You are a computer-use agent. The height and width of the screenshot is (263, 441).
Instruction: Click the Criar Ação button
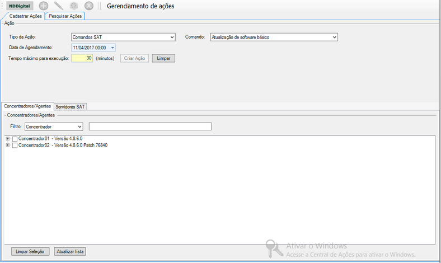(x=134, y=58)
